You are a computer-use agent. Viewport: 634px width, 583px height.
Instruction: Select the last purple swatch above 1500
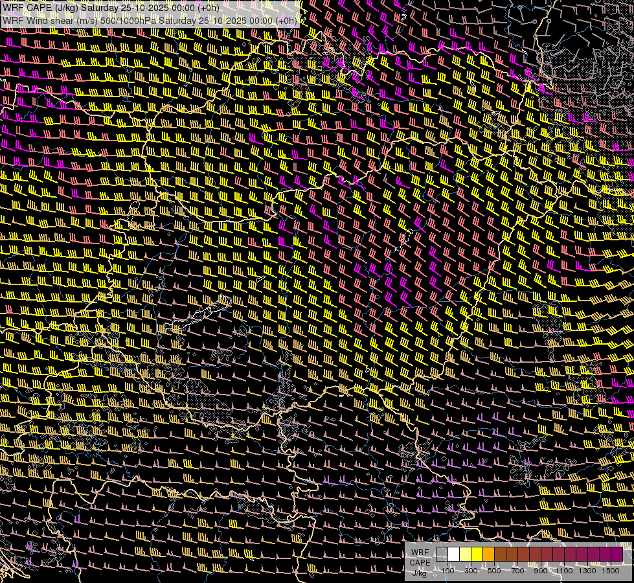[x=617, y=554]
